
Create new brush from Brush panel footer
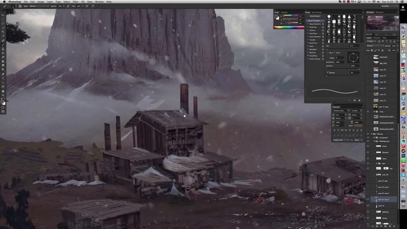(355, 101)
